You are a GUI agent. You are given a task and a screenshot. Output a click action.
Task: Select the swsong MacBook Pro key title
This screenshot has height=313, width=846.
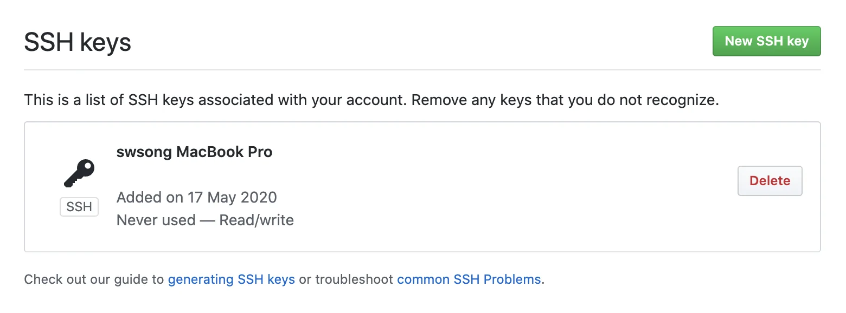point(194,152)
